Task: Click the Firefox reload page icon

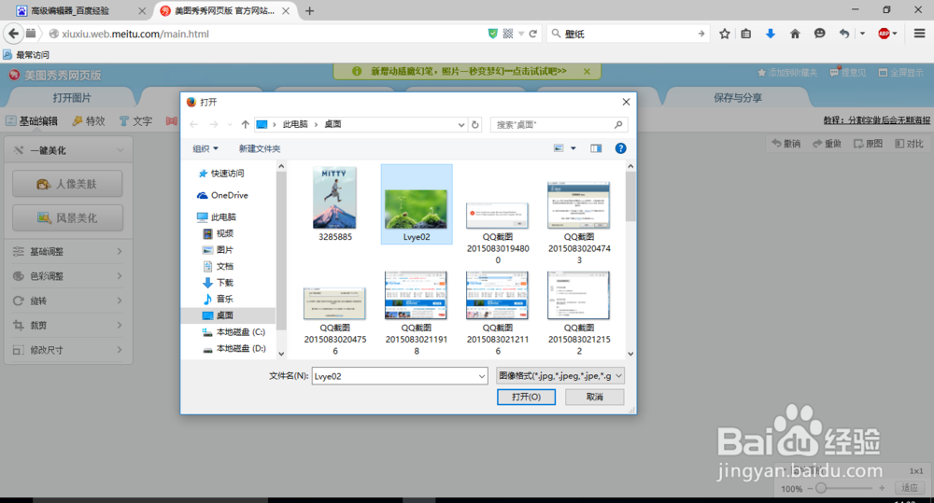Action: point(533,34)
